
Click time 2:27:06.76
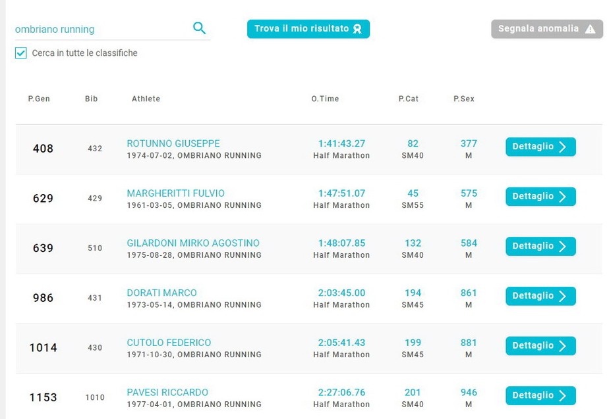(341, 392)
